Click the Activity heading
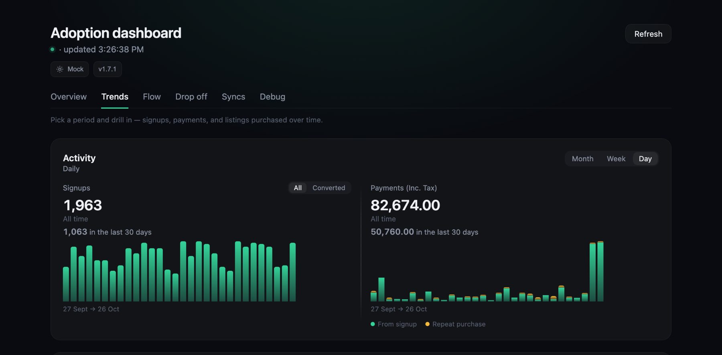The width and height of the screenshot is (722, 355). (79, 158)
